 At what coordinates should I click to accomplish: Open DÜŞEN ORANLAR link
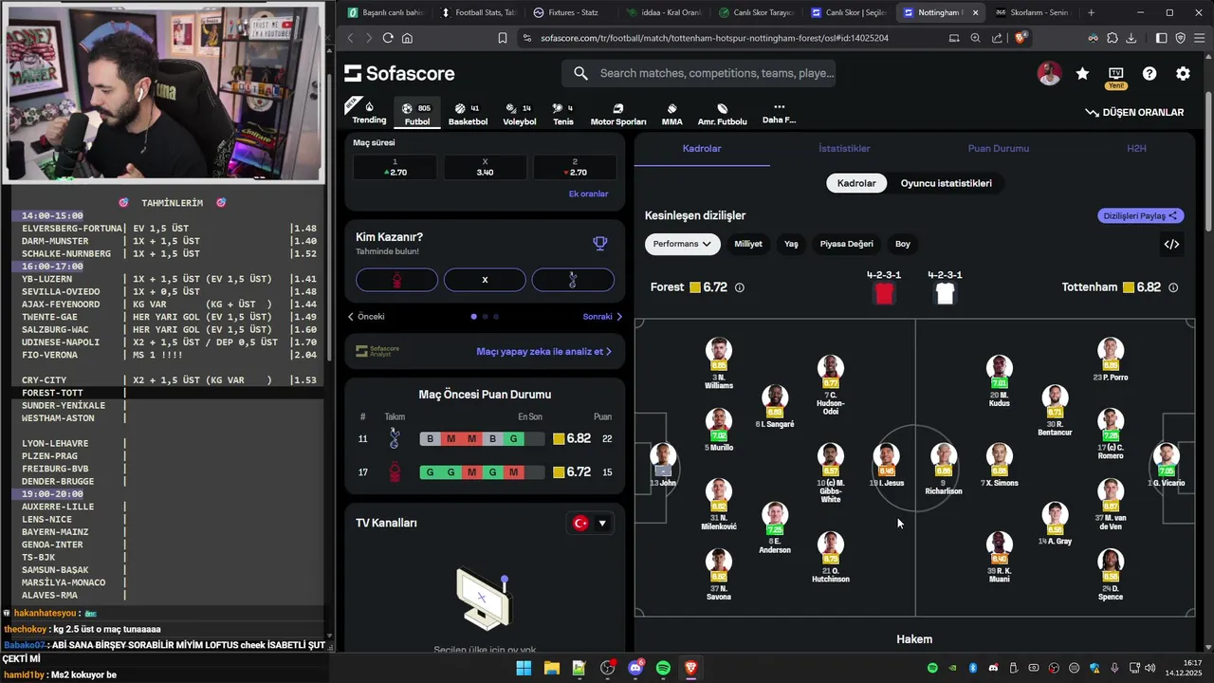coord(1134,112)
